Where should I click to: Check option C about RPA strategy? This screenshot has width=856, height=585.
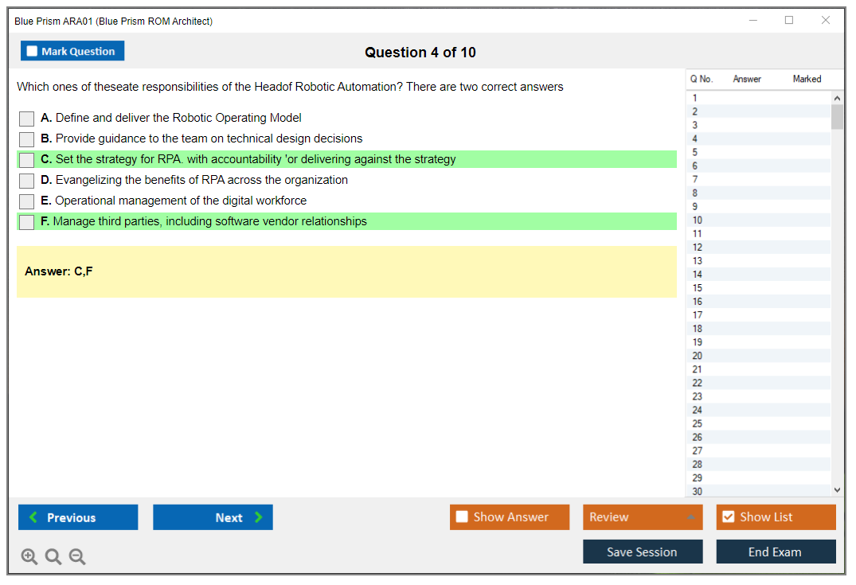click(27, 160)
